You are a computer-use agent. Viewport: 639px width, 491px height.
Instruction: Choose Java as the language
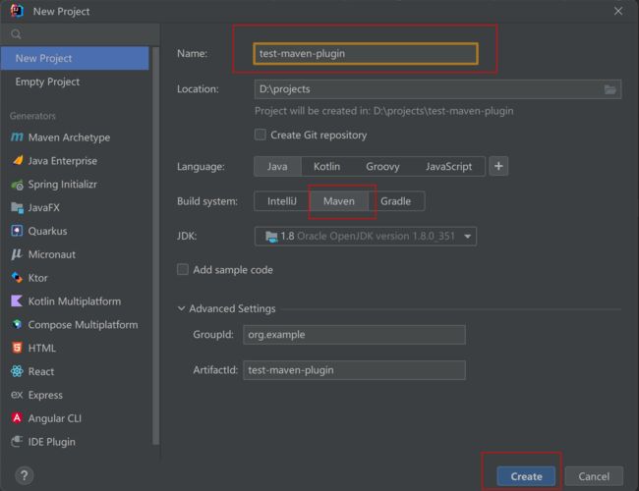(277, 166)
